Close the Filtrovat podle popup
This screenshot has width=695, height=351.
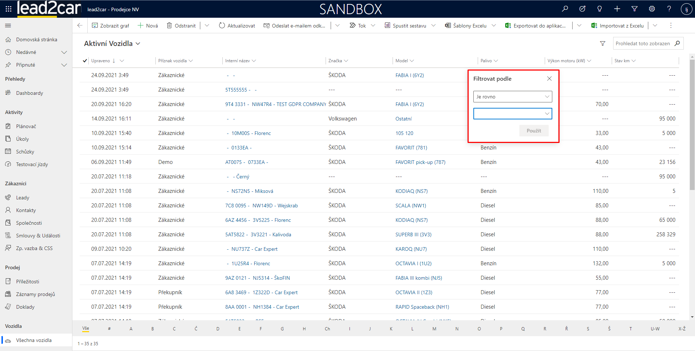click(x=549, y=79)
